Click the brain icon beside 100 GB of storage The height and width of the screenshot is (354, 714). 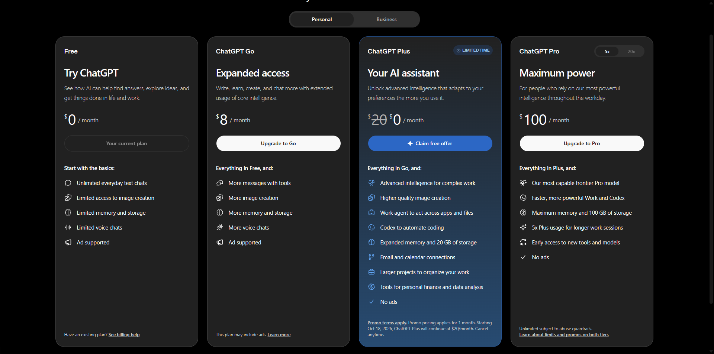[523, 212]
